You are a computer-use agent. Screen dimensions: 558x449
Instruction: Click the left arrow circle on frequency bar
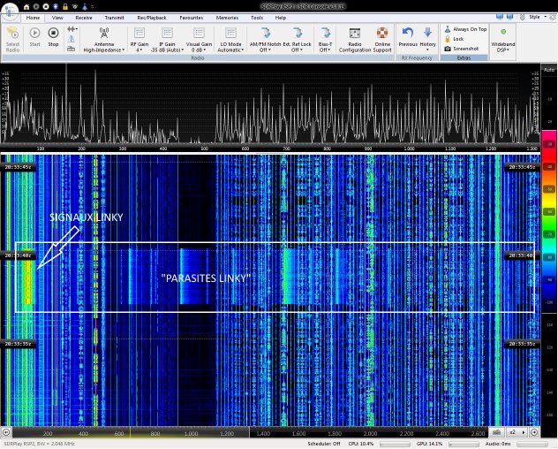click(x=6, y=432)
